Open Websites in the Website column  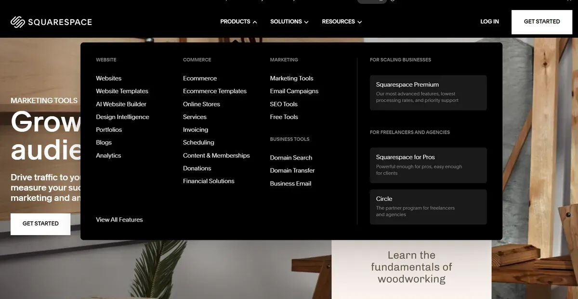click(x=109, y=78)
